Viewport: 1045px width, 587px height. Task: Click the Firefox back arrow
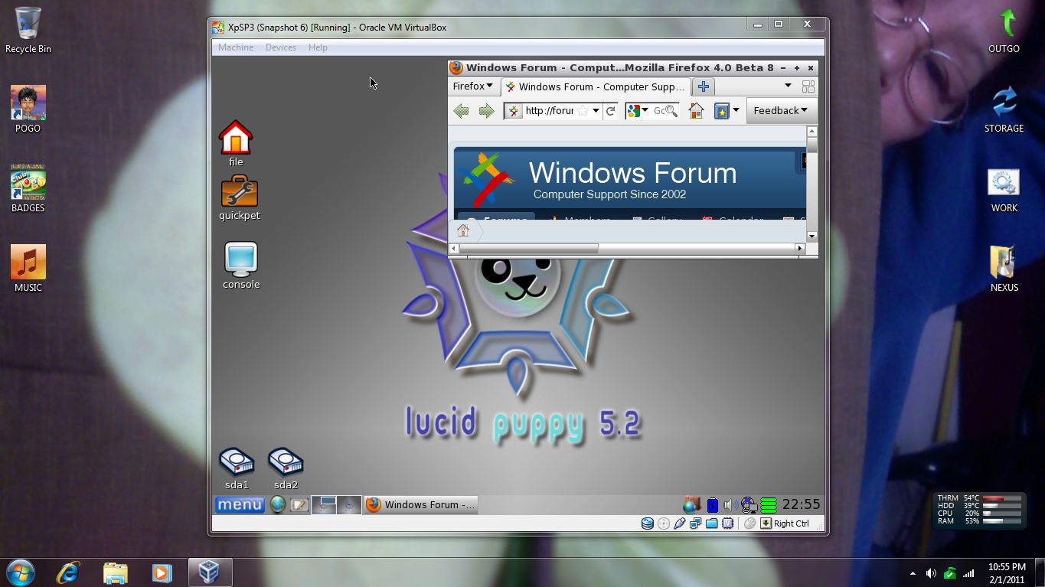[x=461, y=111]
